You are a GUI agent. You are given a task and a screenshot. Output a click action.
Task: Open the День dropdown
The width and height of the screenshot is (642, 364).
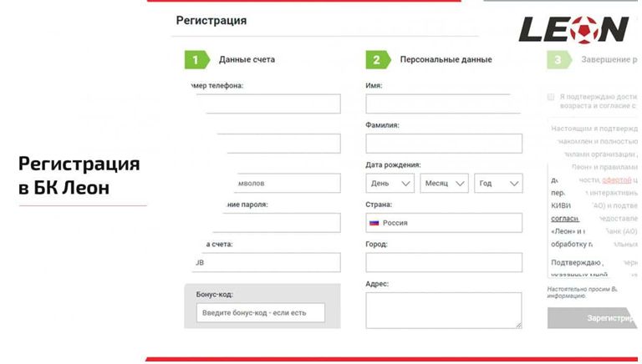[390, 183]
